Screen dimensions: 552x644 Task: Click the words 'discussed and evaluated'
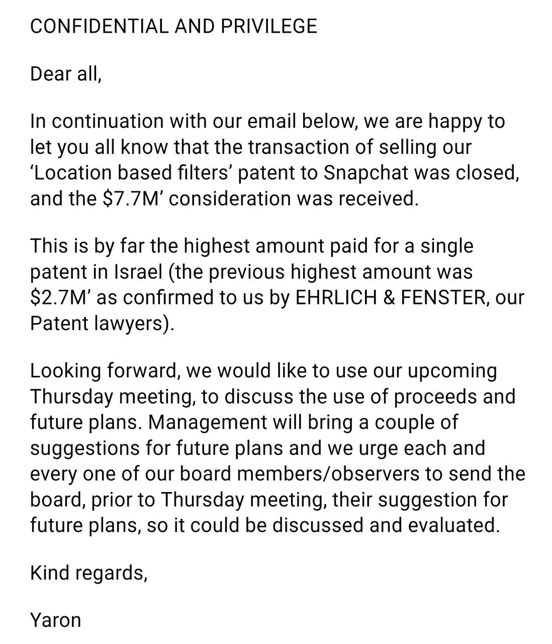[x=386, y=525]
